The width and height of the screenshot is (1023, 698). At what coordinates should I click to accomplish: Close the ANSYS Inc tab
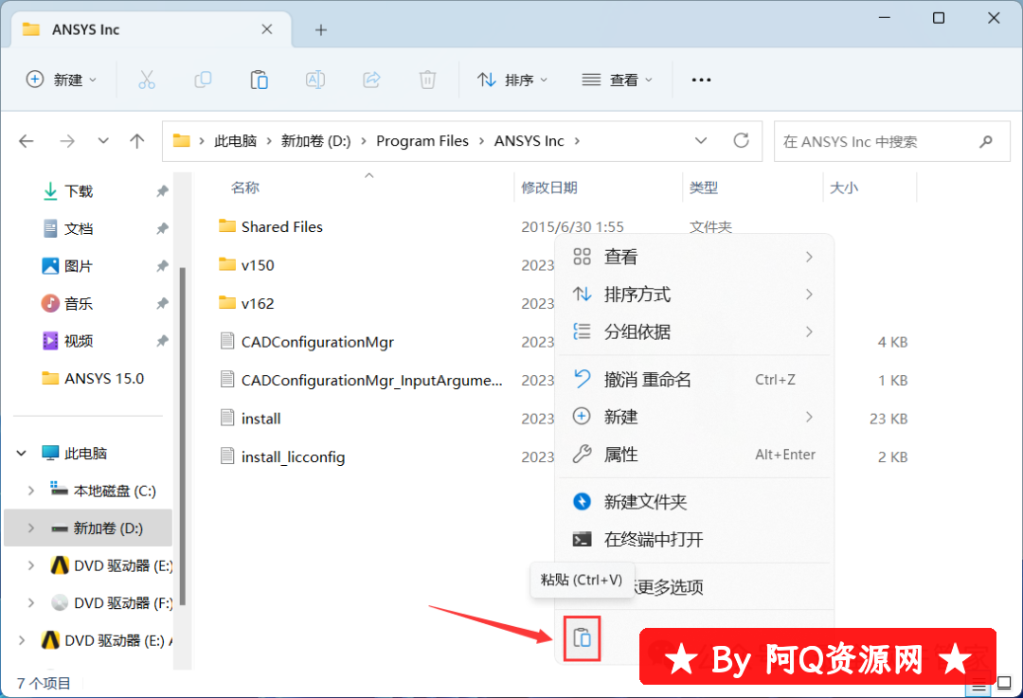click(267, 29)
